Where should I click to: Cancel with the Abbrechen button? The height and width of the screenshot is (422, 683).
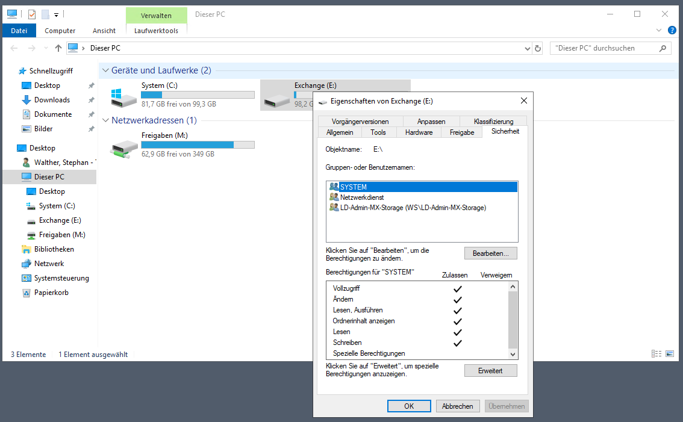click(x=457, y=406)
